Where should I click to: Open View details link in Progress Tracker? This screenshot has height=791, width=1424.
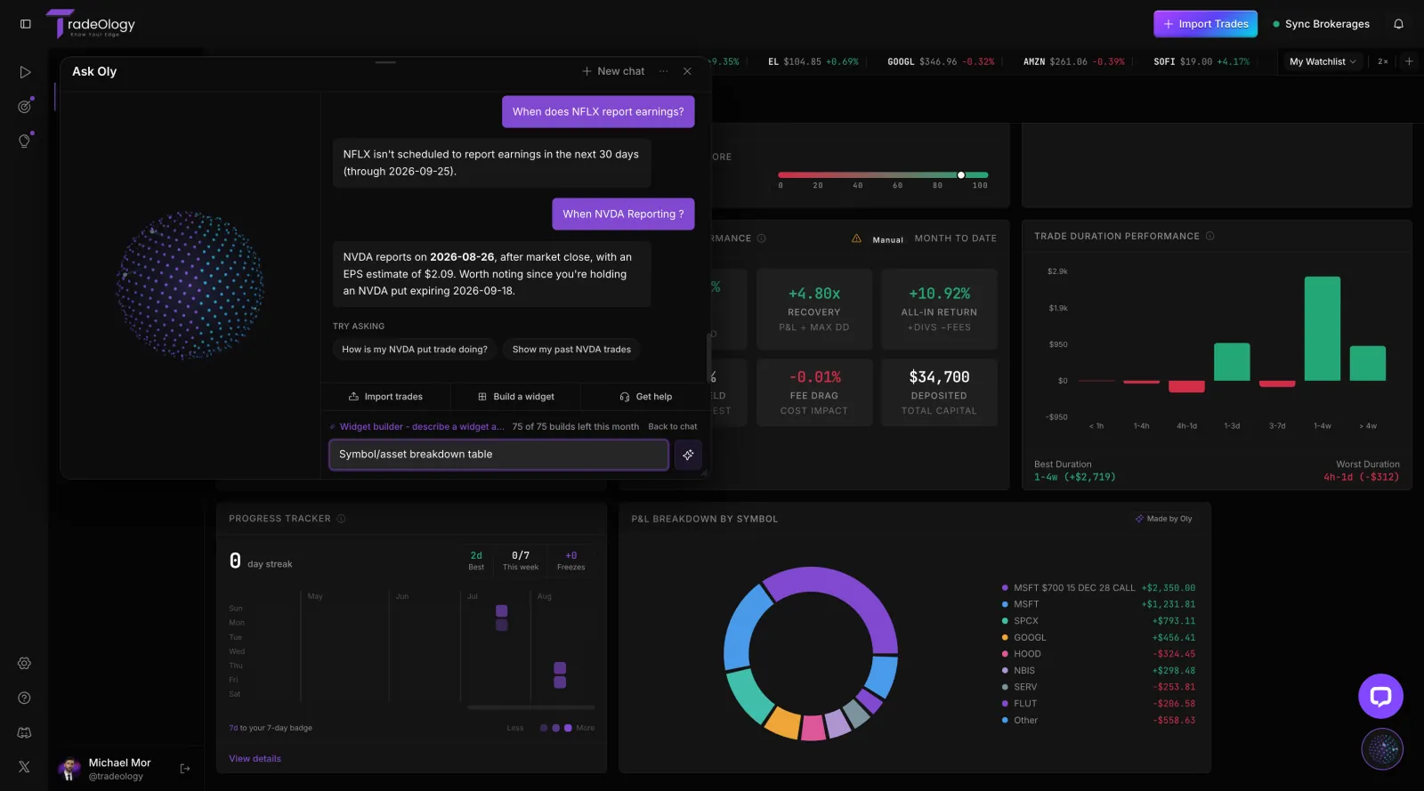255,759
